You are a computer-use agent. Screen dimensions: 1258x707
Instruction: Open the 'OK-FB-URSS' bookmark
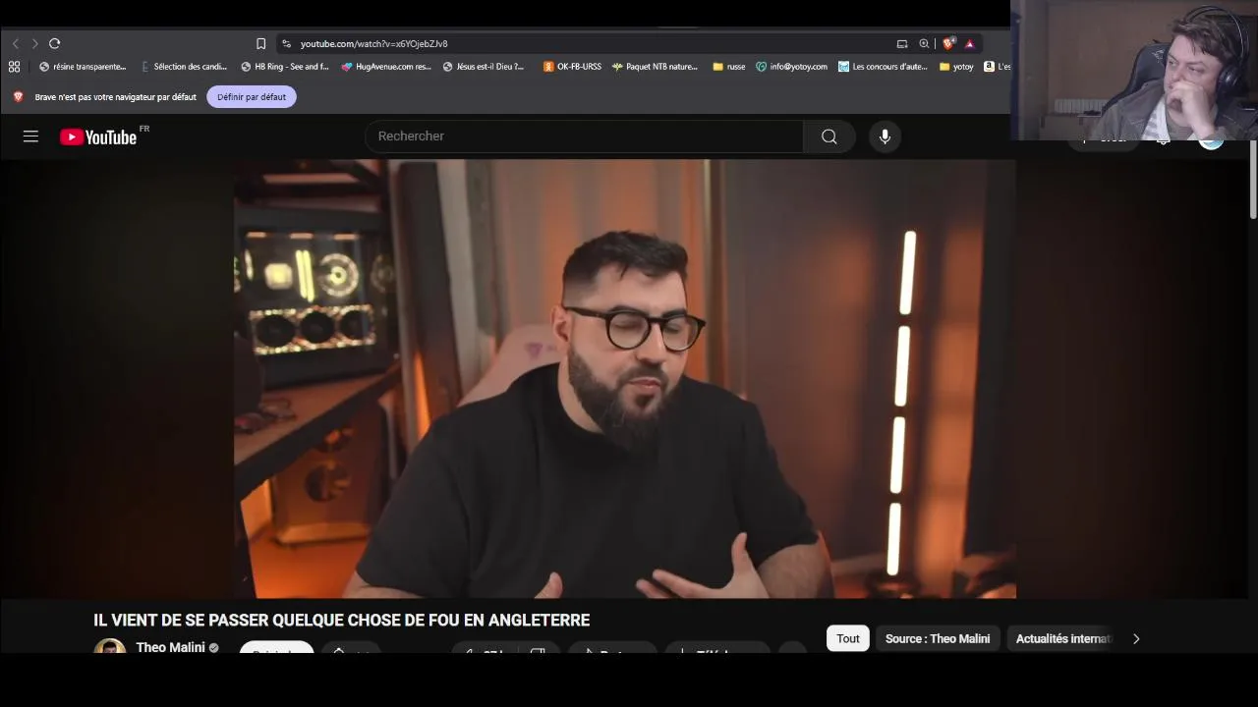tap(572, 67)
